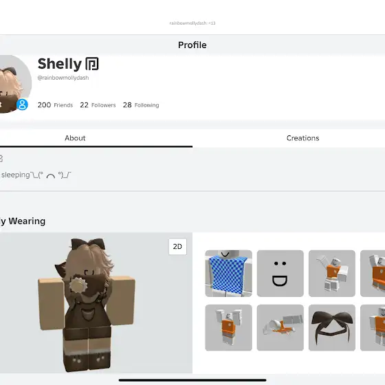This screenshot has width=385, height=385.
Task: Click the @rainbowmollydash username text
Action: (63, 78)
